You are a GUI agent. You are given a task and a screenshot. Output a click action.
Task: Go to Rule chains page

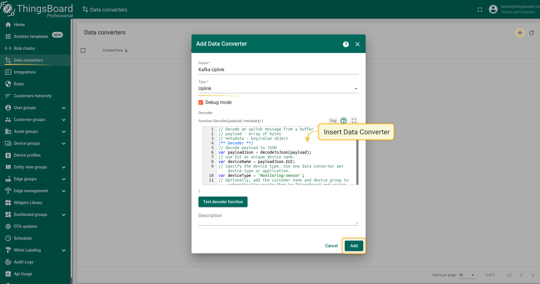24,48
